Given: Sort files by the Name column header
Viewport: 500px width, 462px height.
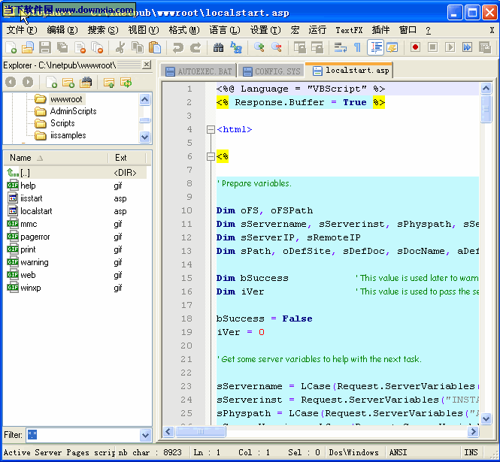Looking at the screenshot, I should tap(21, 158).
